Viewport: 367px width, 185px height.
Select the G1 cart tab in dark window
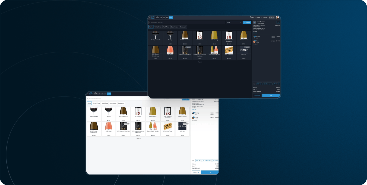[x=161, y=17]
